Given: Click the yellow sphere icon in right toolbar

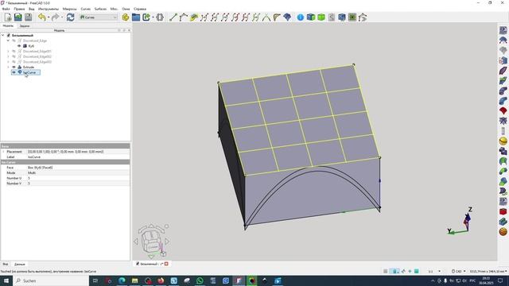Looking at the screenshot, I should [503, 141].
